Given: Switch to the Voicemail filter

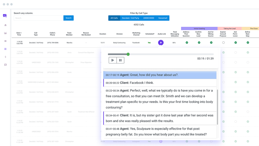Looking at the screenshot, I should click(163, 18).
